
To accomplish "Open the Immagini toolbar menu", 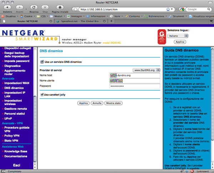I will click(76, 16).
